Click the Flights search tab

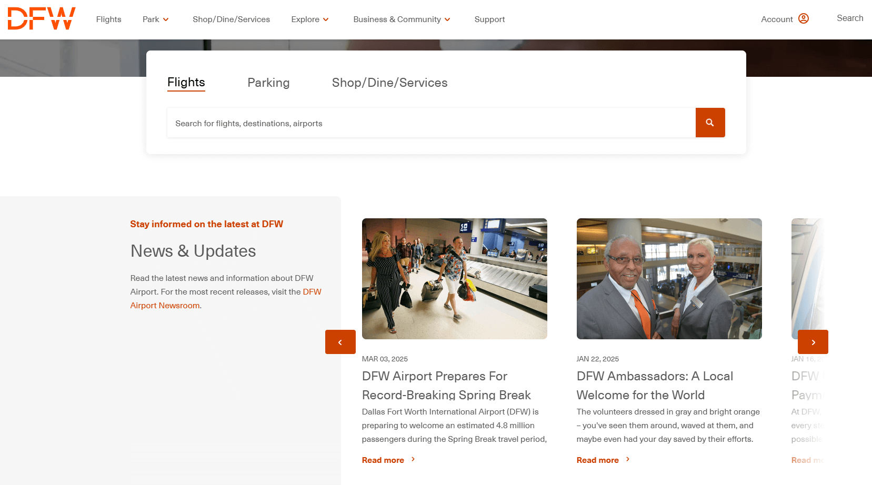coord(186,83)
